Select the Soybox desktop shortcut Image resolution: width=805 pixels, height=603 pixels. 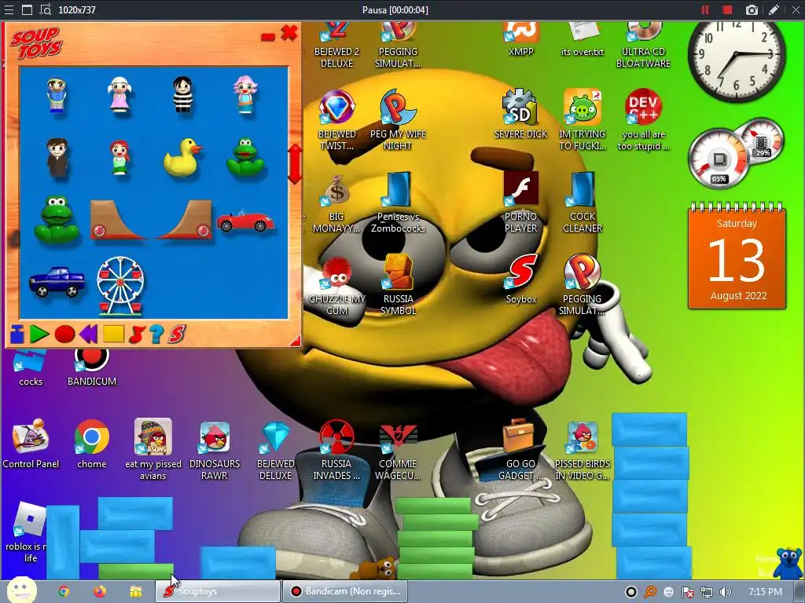click(521, 280)
